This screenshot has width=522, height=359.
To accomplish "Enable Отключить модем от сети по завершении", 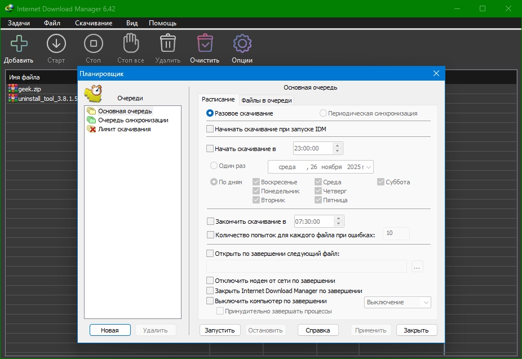I will pyautogui.click(x=210, y=281).
